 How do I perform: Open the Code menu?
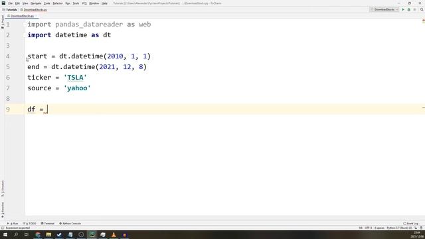(x=47, y=3)
